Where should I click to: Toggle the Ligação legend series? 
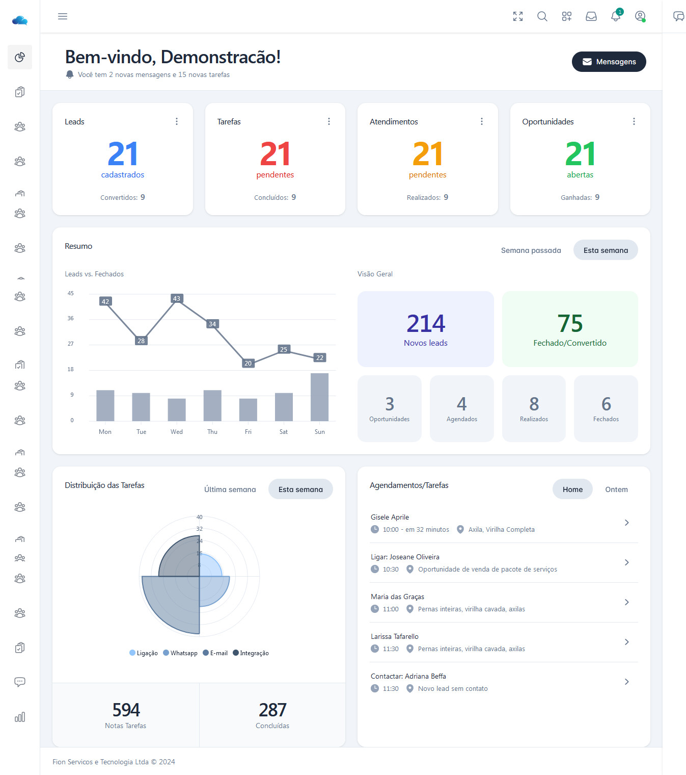point(144,653)
